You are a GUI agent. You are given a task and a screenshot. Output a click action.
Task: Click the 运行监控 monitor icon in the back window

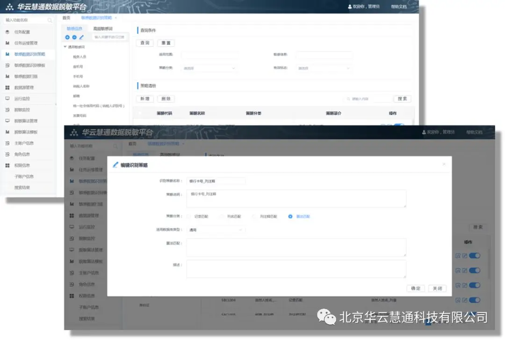[7, 99]
